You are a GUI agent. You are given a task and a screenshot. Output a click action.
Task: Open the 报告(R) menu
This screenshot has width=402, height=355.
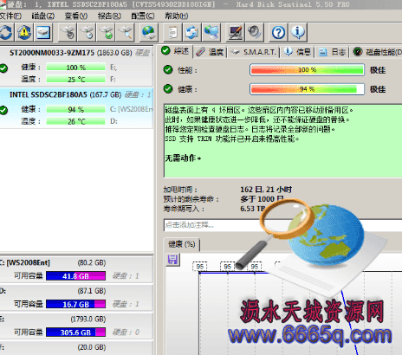tap(109, 16)
